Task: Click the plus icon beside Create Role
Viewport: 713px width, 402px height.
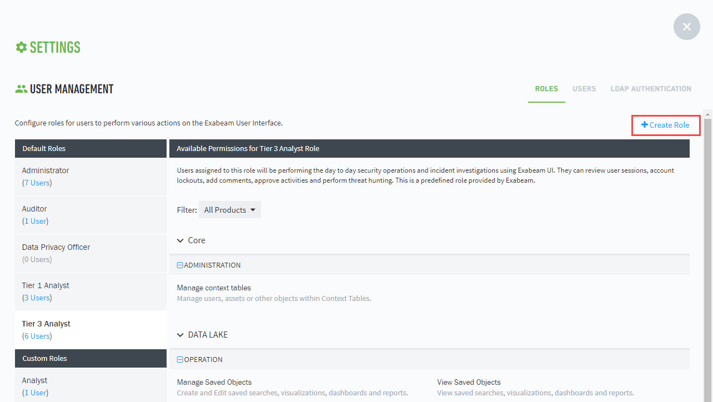Action: 645,125
